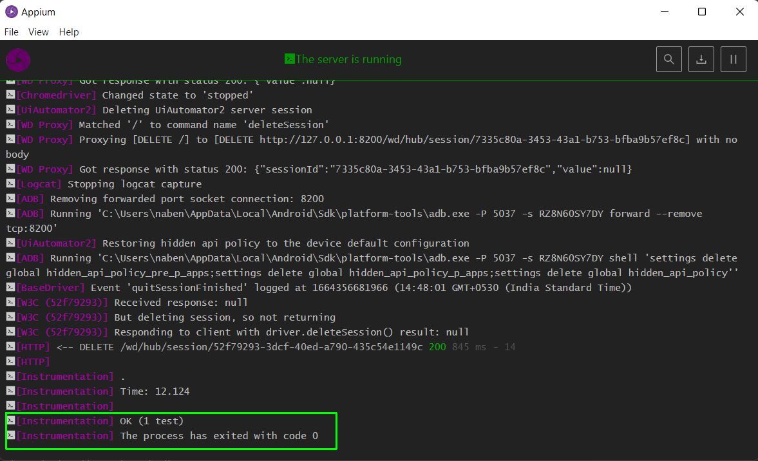Screen dimensions: 758x461
Task: Click the log icon beside 'Stopping logcat capture'
Action: [x=10, y=183]
